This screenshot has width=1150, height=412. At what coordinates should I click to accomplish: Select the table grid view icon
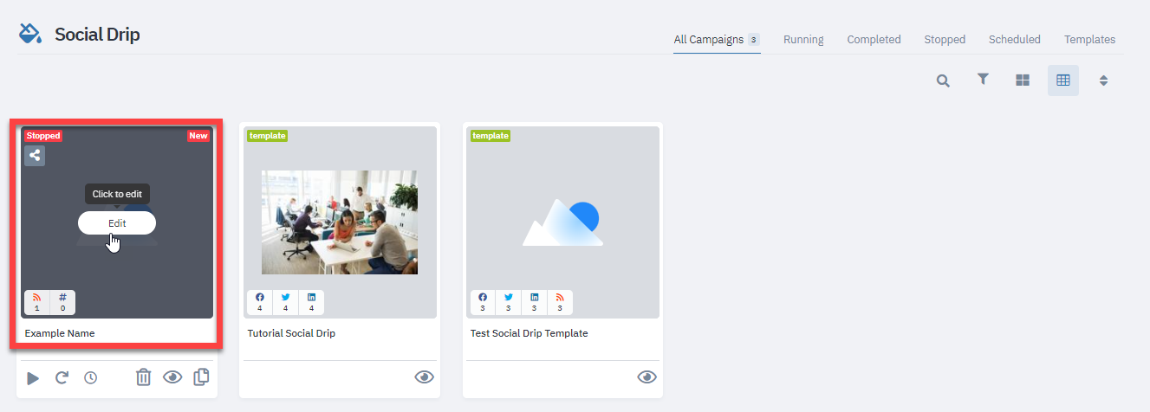coord(1063,80)
